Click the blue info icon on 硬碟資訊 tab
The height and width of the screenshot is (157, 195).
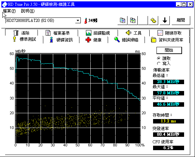tap(51, 40)
